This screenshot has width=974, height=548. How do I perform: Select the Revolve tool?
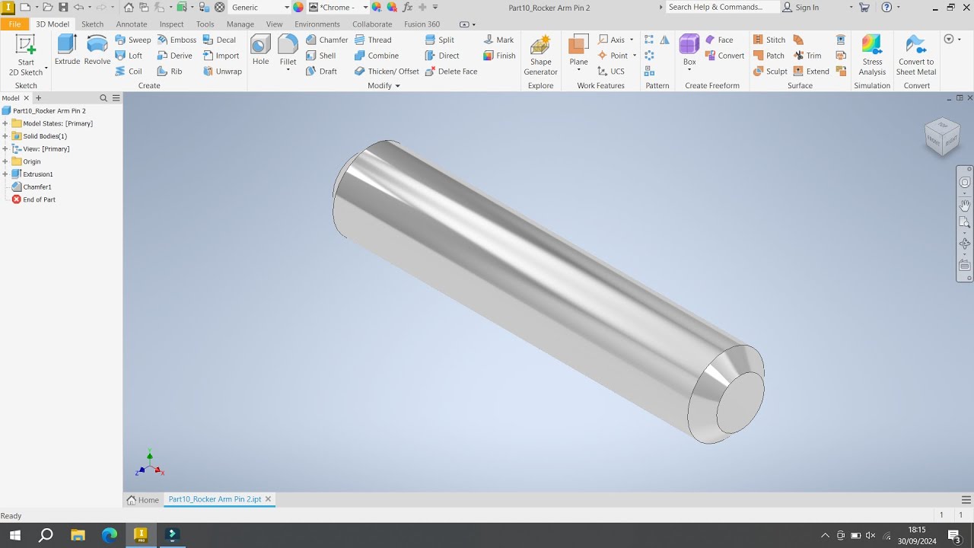coord(97,49)
